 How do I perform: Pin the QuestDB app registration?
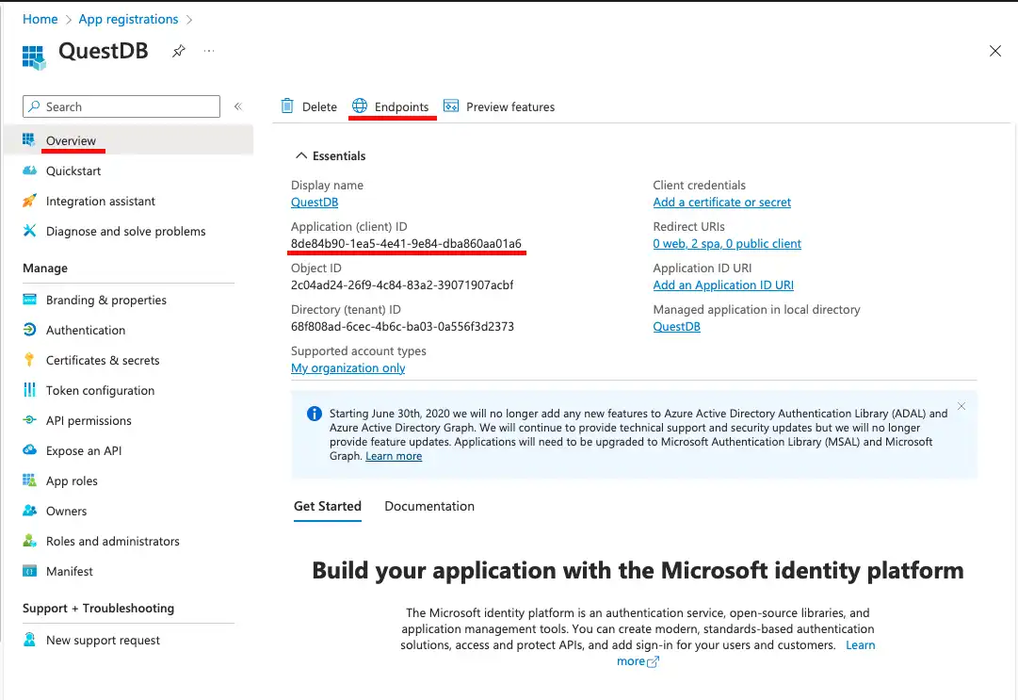pyautogui.click(x=178, y=52)
